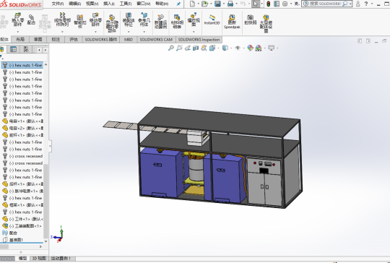Click the snapshot camera icon
This screenshot has height=263, width=390.
pos(250,20)
